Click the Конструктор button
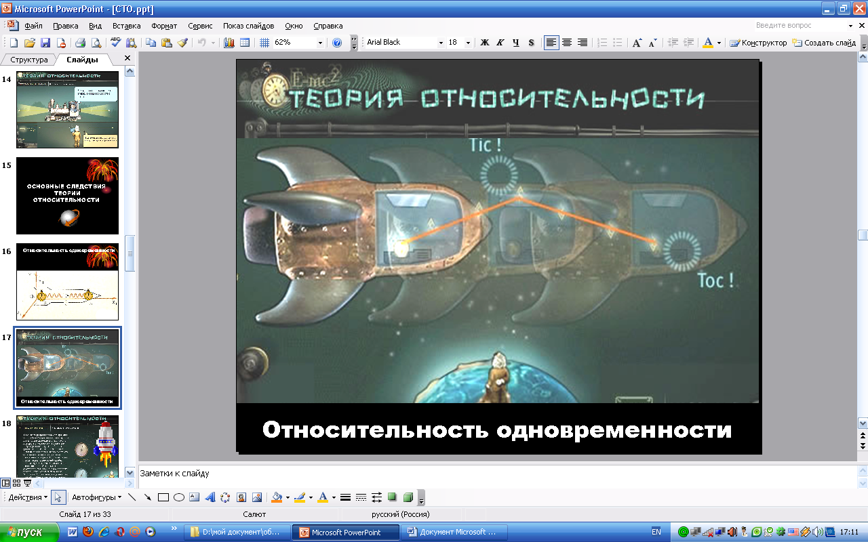This screenshot has width=868, height=542. tap(758, 43)
